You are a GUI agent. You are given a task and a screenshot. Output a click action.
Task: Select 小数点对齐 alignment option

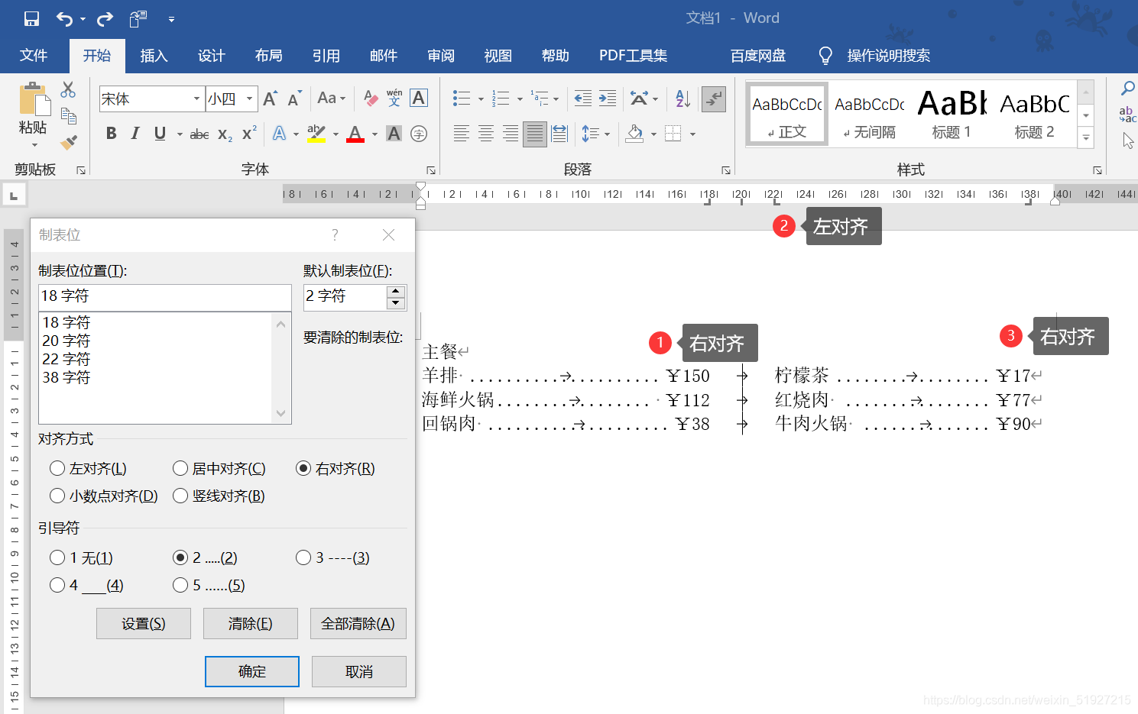(57, 496)
